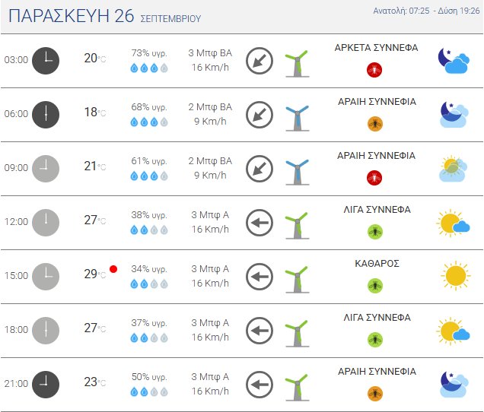Click the clear sun icon at 15:00
The height and width of the screenshot is (412, 484).
tap(456, 276)
